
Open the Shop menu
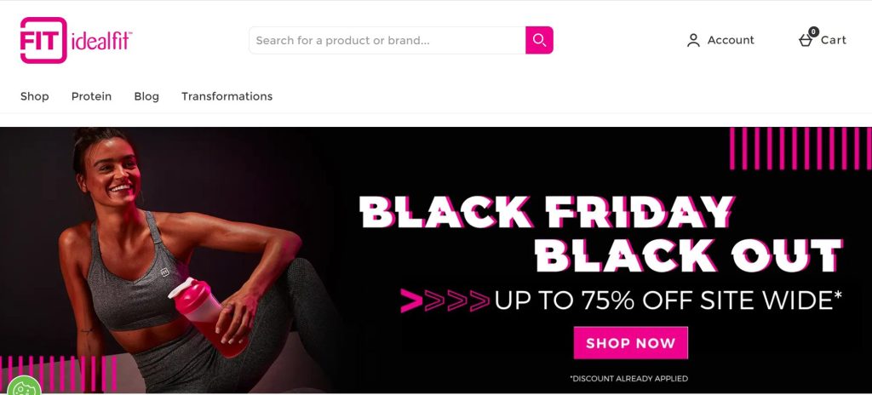34,96
